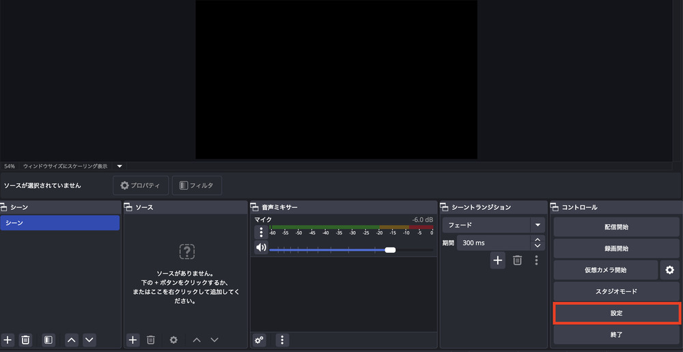Click the 300 ms duration field

click(x=494, y=243)
